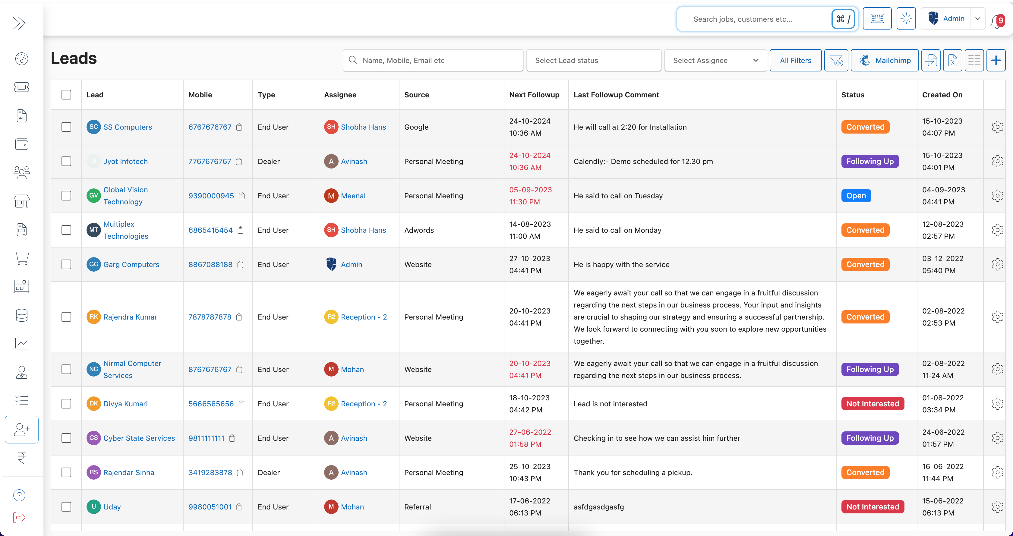
Task: Select the Divya Kumari row checkbox
Action: coord(66,404)
